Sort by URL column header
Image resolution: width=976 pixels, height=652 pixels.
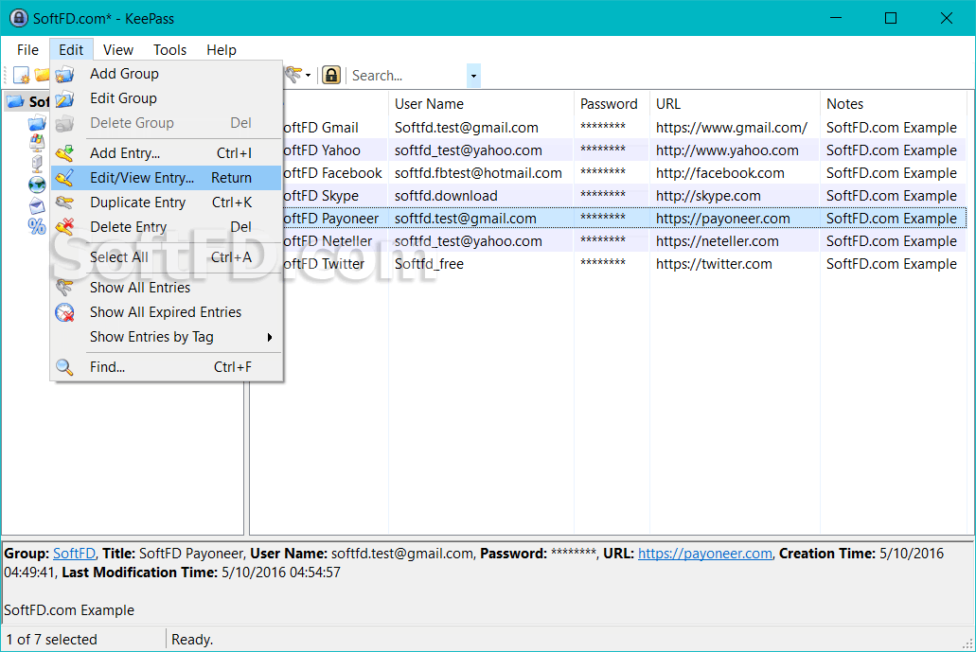click(x=735, y=104)
